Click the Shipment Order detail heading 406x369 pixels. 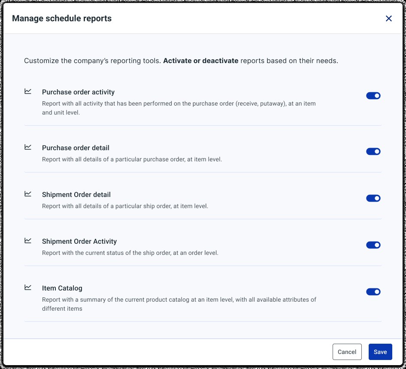[76, 195]
